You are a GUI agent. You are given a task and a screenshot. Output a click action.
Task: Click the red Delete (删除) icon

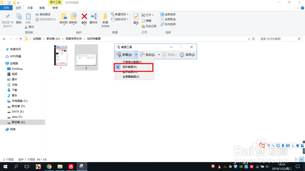[x=84, y=16]
